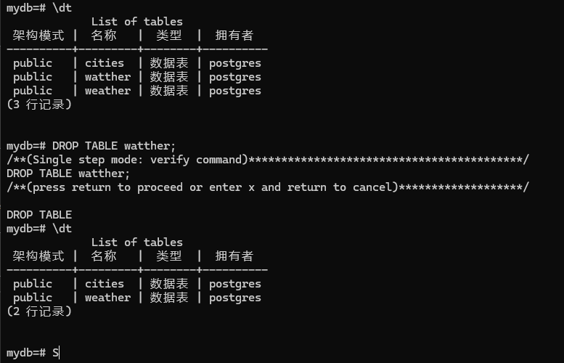Click the 类型 header in the lower table
564x363 pixels.
[169, 256]
